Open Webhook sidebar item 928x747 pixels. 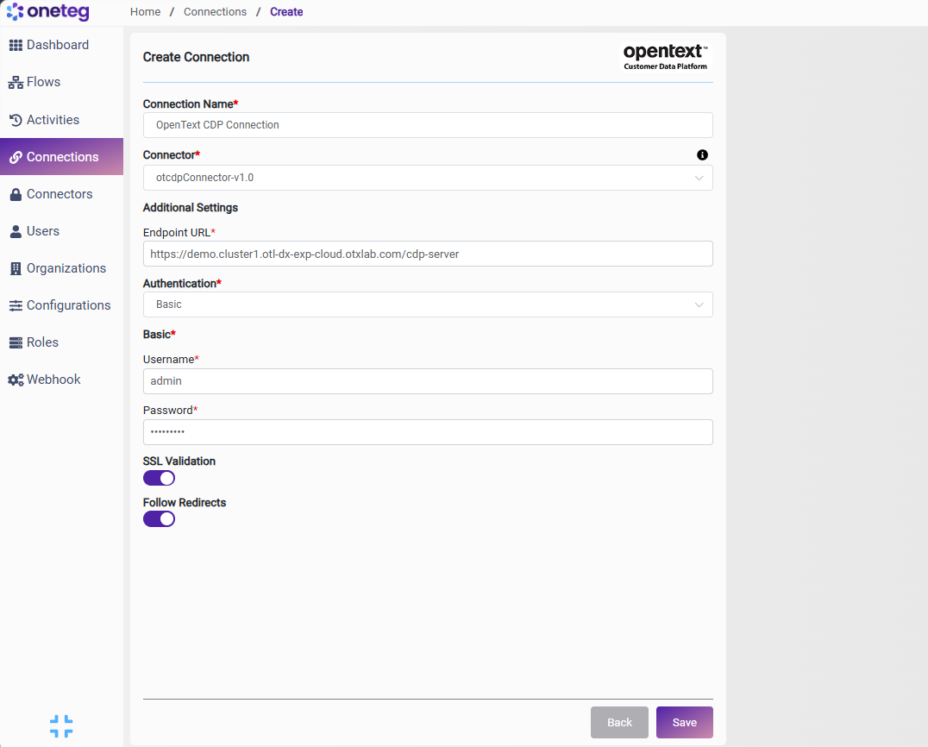coord(61,380)
